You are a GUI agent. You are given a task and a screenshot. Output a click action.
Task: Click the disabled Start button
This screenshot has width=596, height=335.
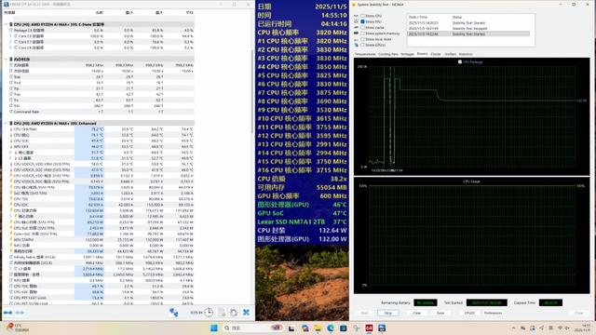[x=364, y=313]
